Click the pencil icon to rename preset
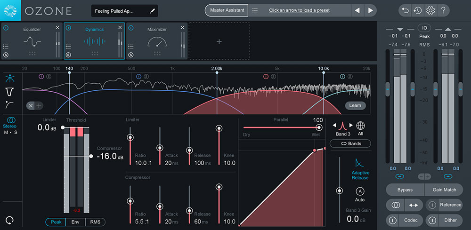 point(152,10)
